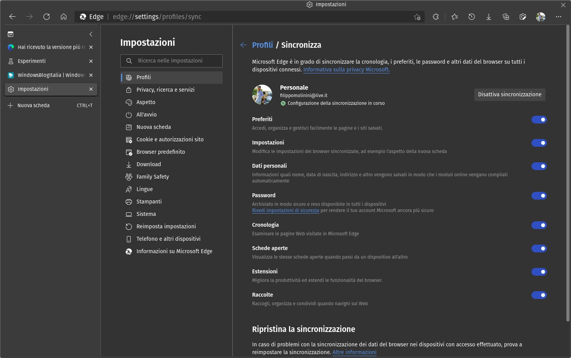Open the Settings and more menu
The image size is (571, 358).
(559, 17)
